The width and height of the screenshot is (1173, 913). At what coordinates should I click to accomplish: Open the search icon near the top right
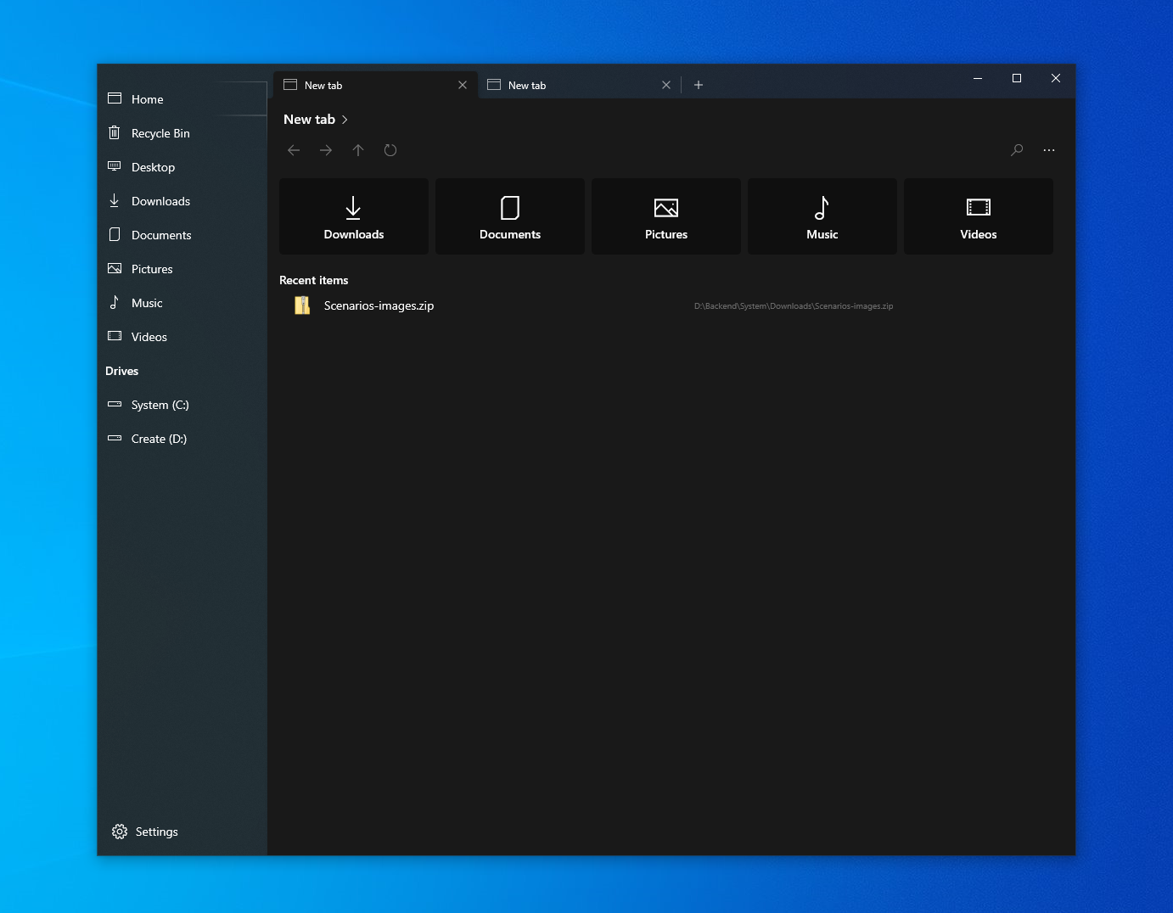1017,150
